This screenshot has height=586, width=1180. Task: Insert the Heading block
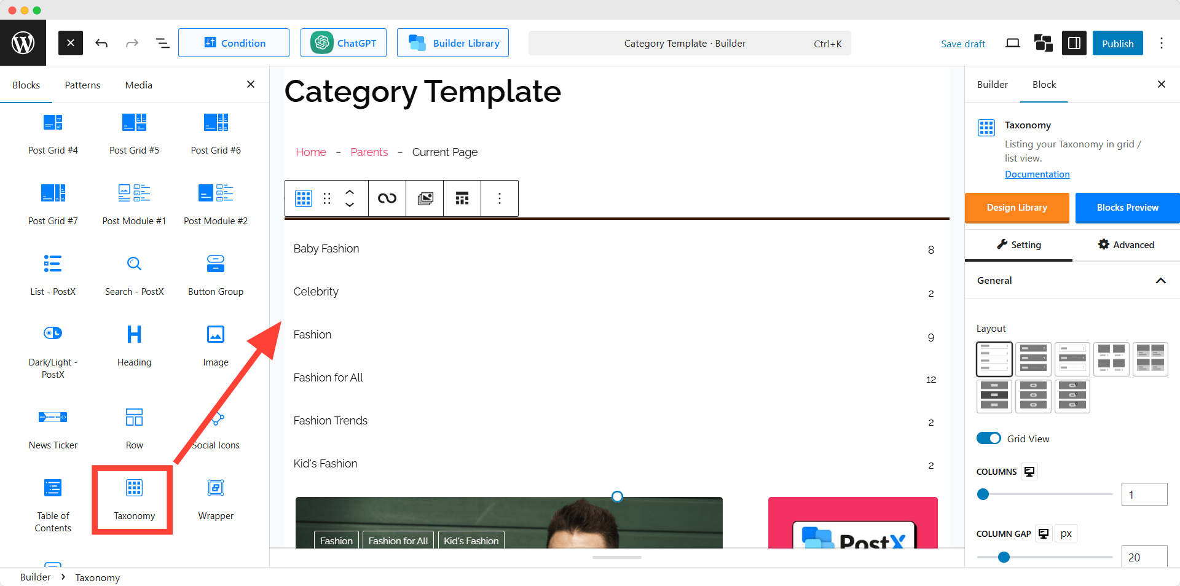tap(134, 346)
